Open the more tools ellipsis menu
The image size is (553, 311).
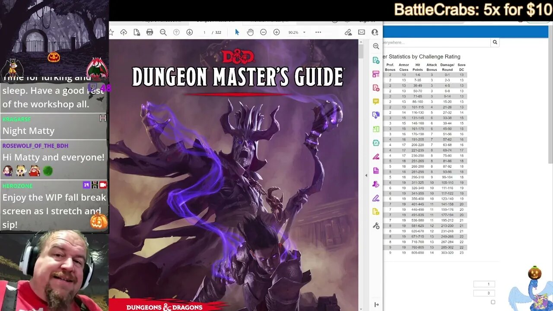318,32
